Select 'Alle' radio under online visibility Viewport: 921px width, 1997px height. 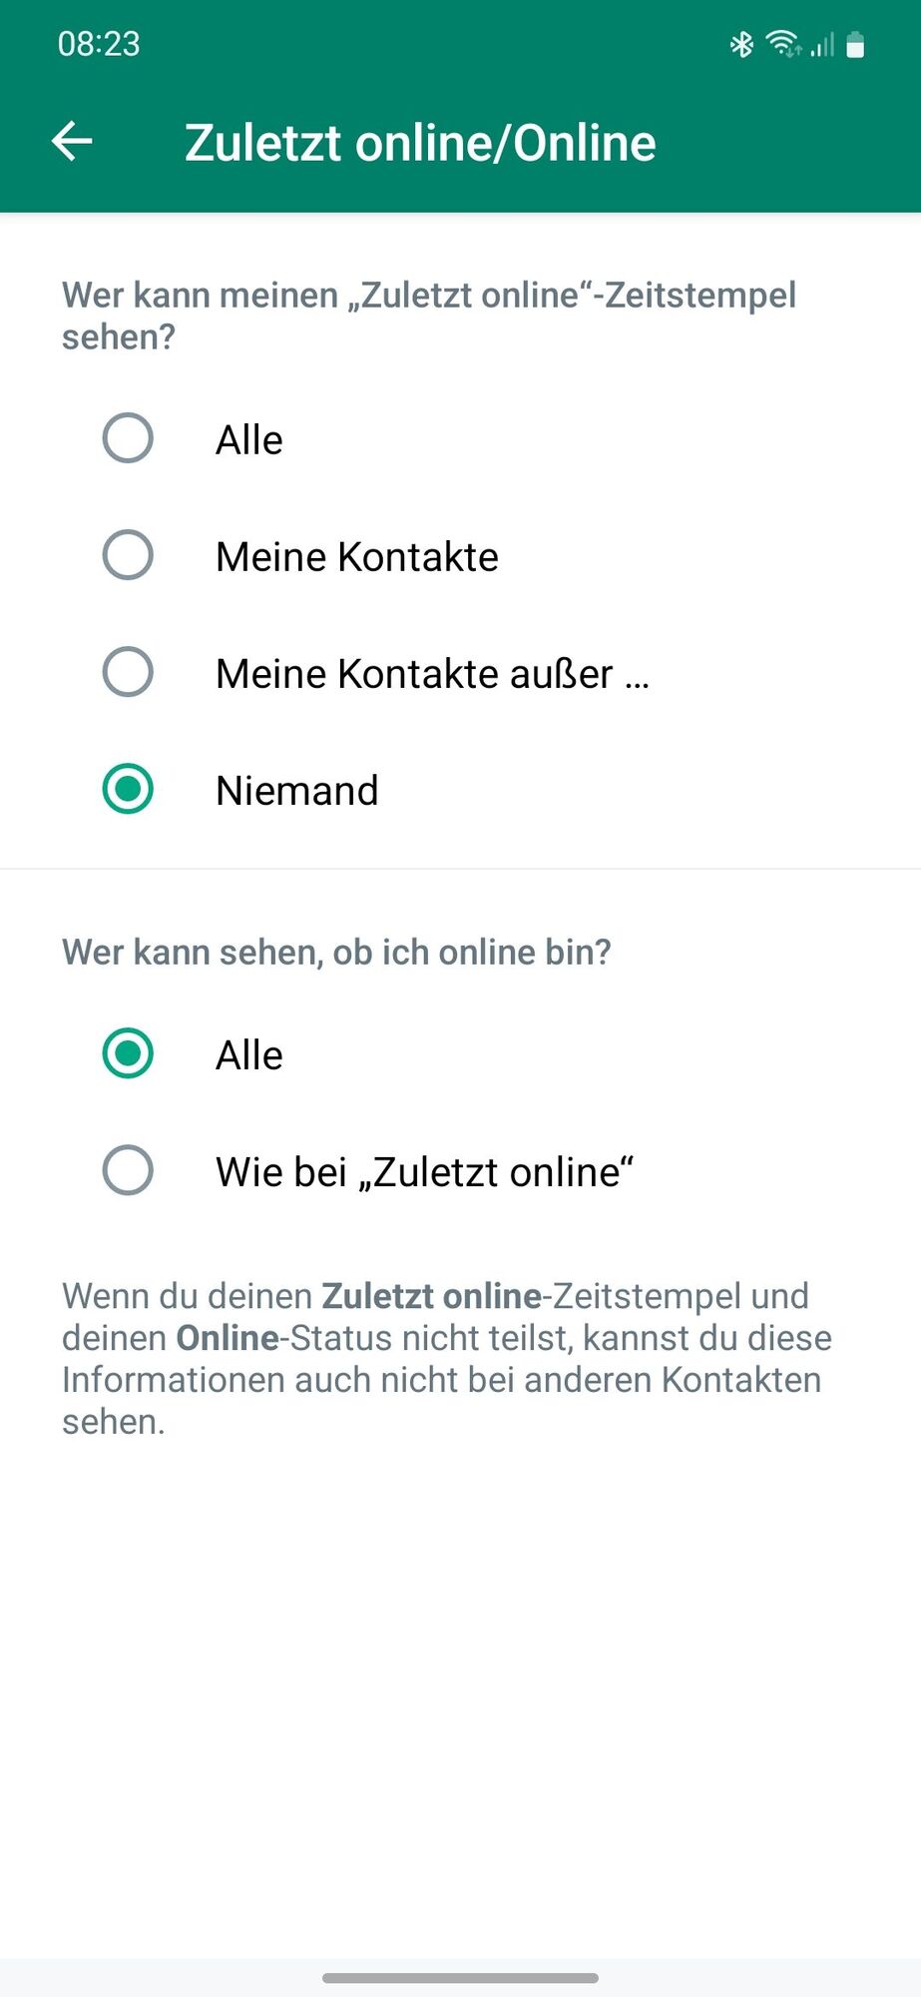[128, 1053]
